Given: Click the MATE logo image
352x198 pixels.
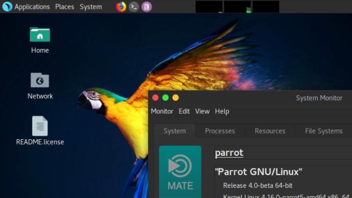Looking at the screenshot, I should 180,172.
